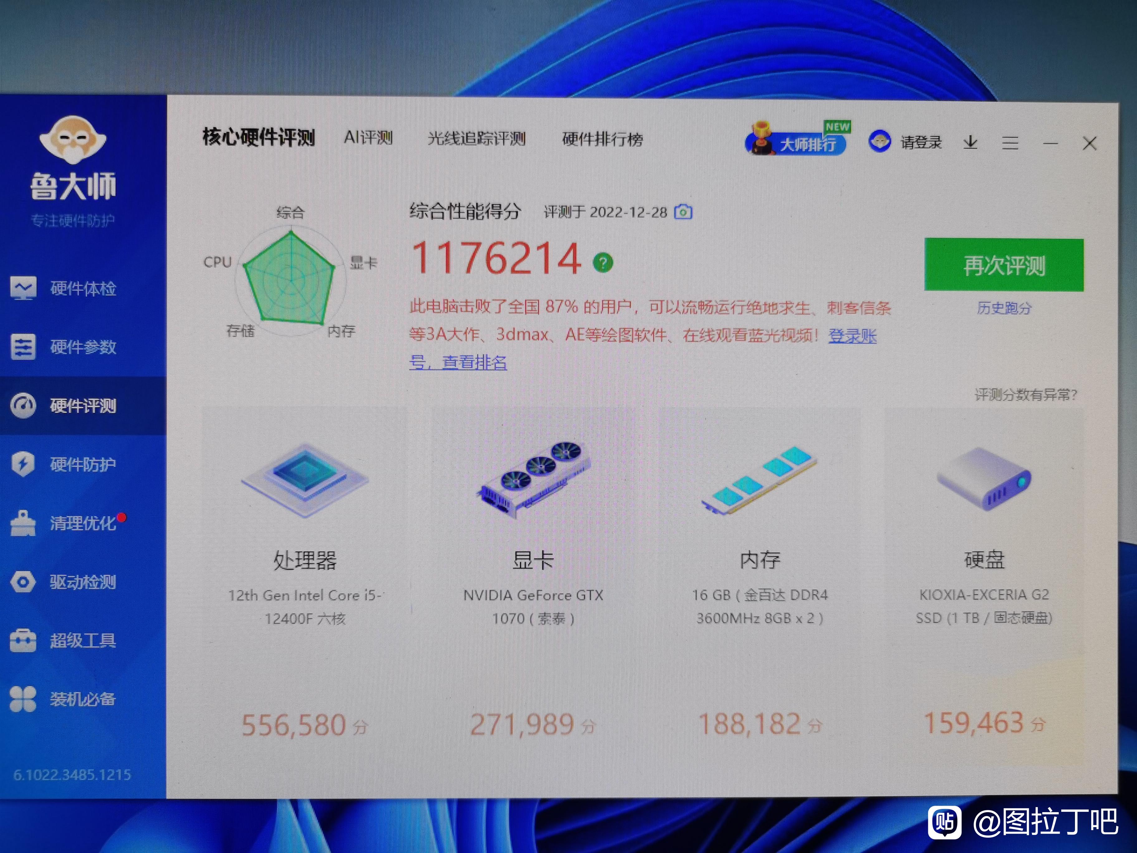Click the user avatar icon
The width and height of the screenshot is (1137, 853).
(x=880, y=141)
